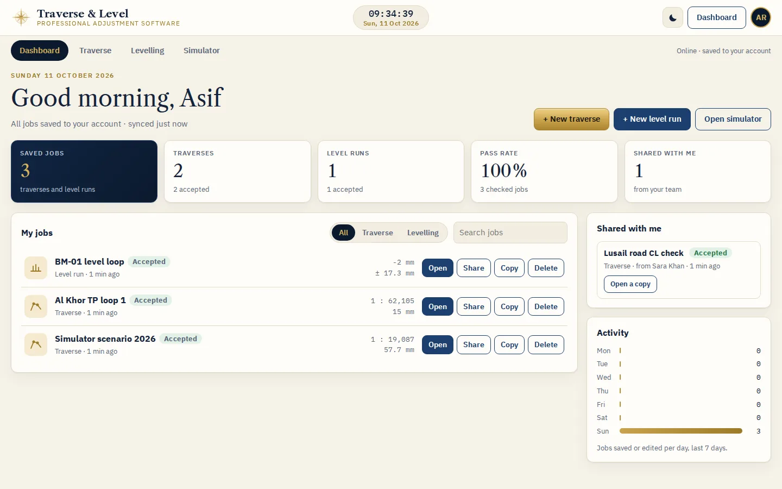Delete the Al Khor TP loop 1 job
The image size is (782, 489).
(x=546, y=306)
